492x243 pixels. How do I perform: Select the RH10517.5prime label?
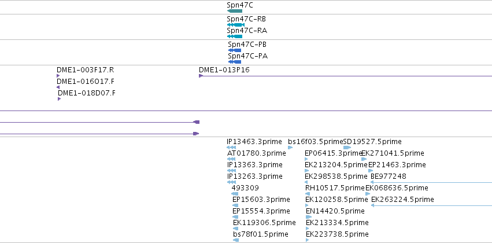[x=335, y=187]
